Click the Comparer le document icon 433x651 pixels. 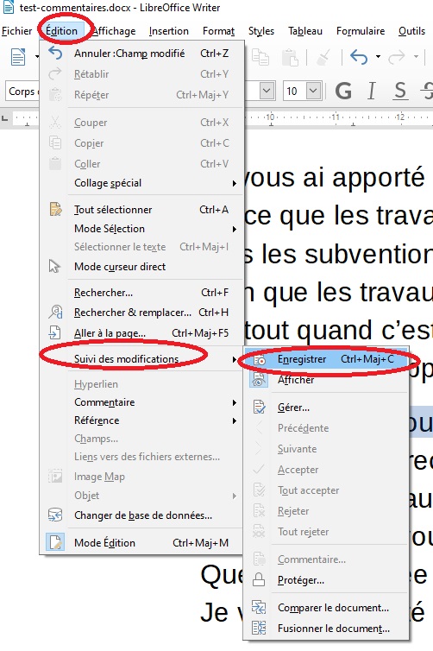click(260, 608)
